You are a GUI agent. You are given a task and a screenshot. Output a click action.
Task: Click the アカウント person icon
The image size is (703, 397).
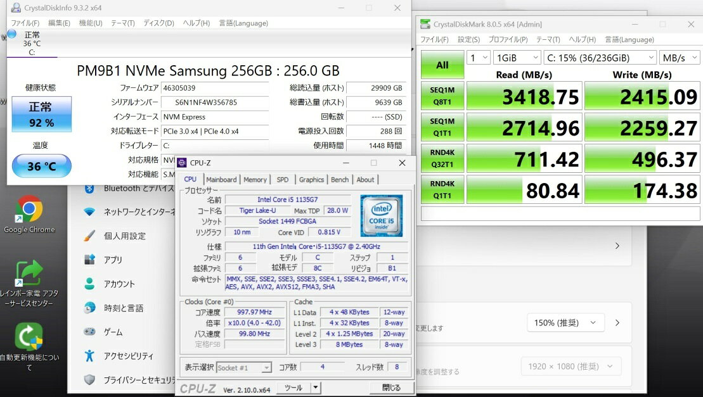coord(90,284)
